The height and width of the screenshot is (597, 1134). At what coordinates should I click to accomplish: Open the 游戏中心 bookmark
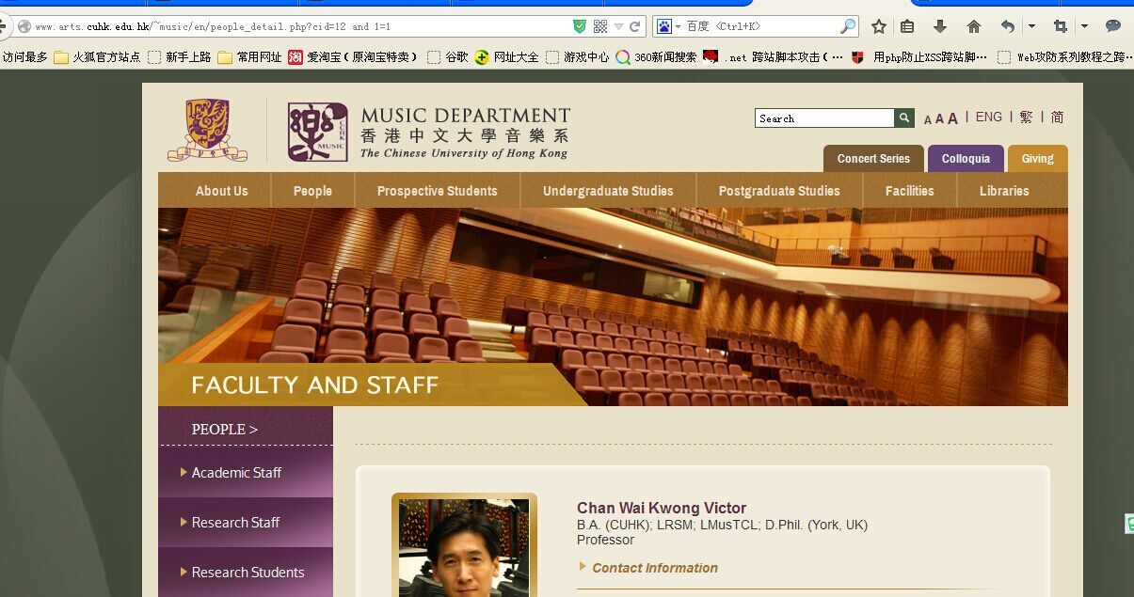pos(578,57)
